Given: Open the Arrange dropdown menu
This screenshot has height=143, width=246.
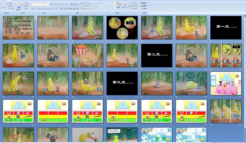Looking at the screenshot, I should tap(118, 6).
